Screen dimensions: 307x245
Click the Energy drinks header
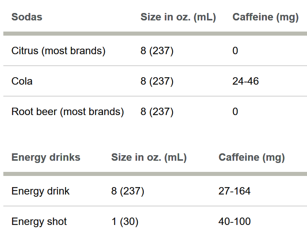point(46,157)
